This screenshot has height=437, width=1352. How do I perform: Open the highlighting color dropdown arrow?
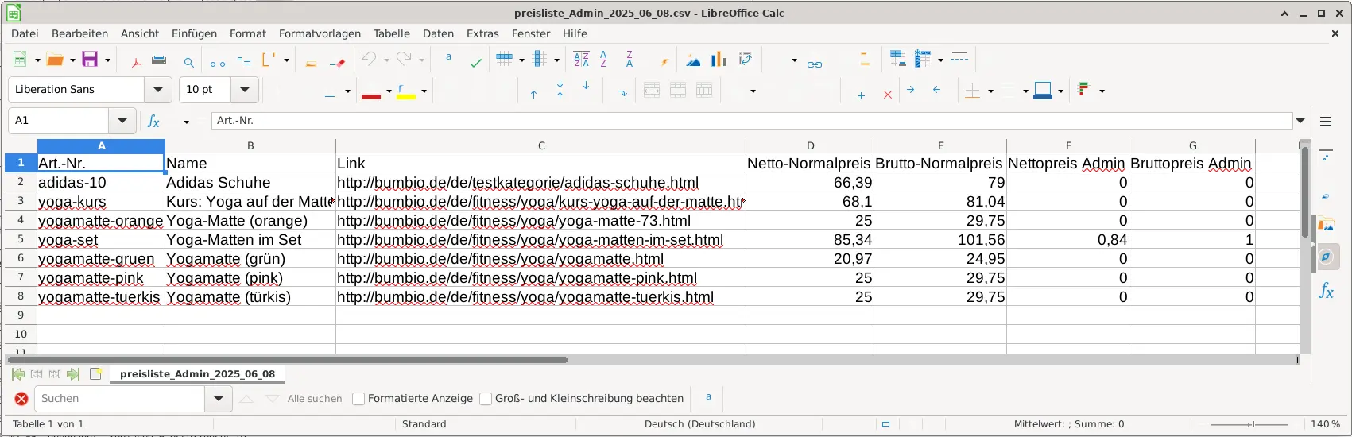click(x=424, y=91)
